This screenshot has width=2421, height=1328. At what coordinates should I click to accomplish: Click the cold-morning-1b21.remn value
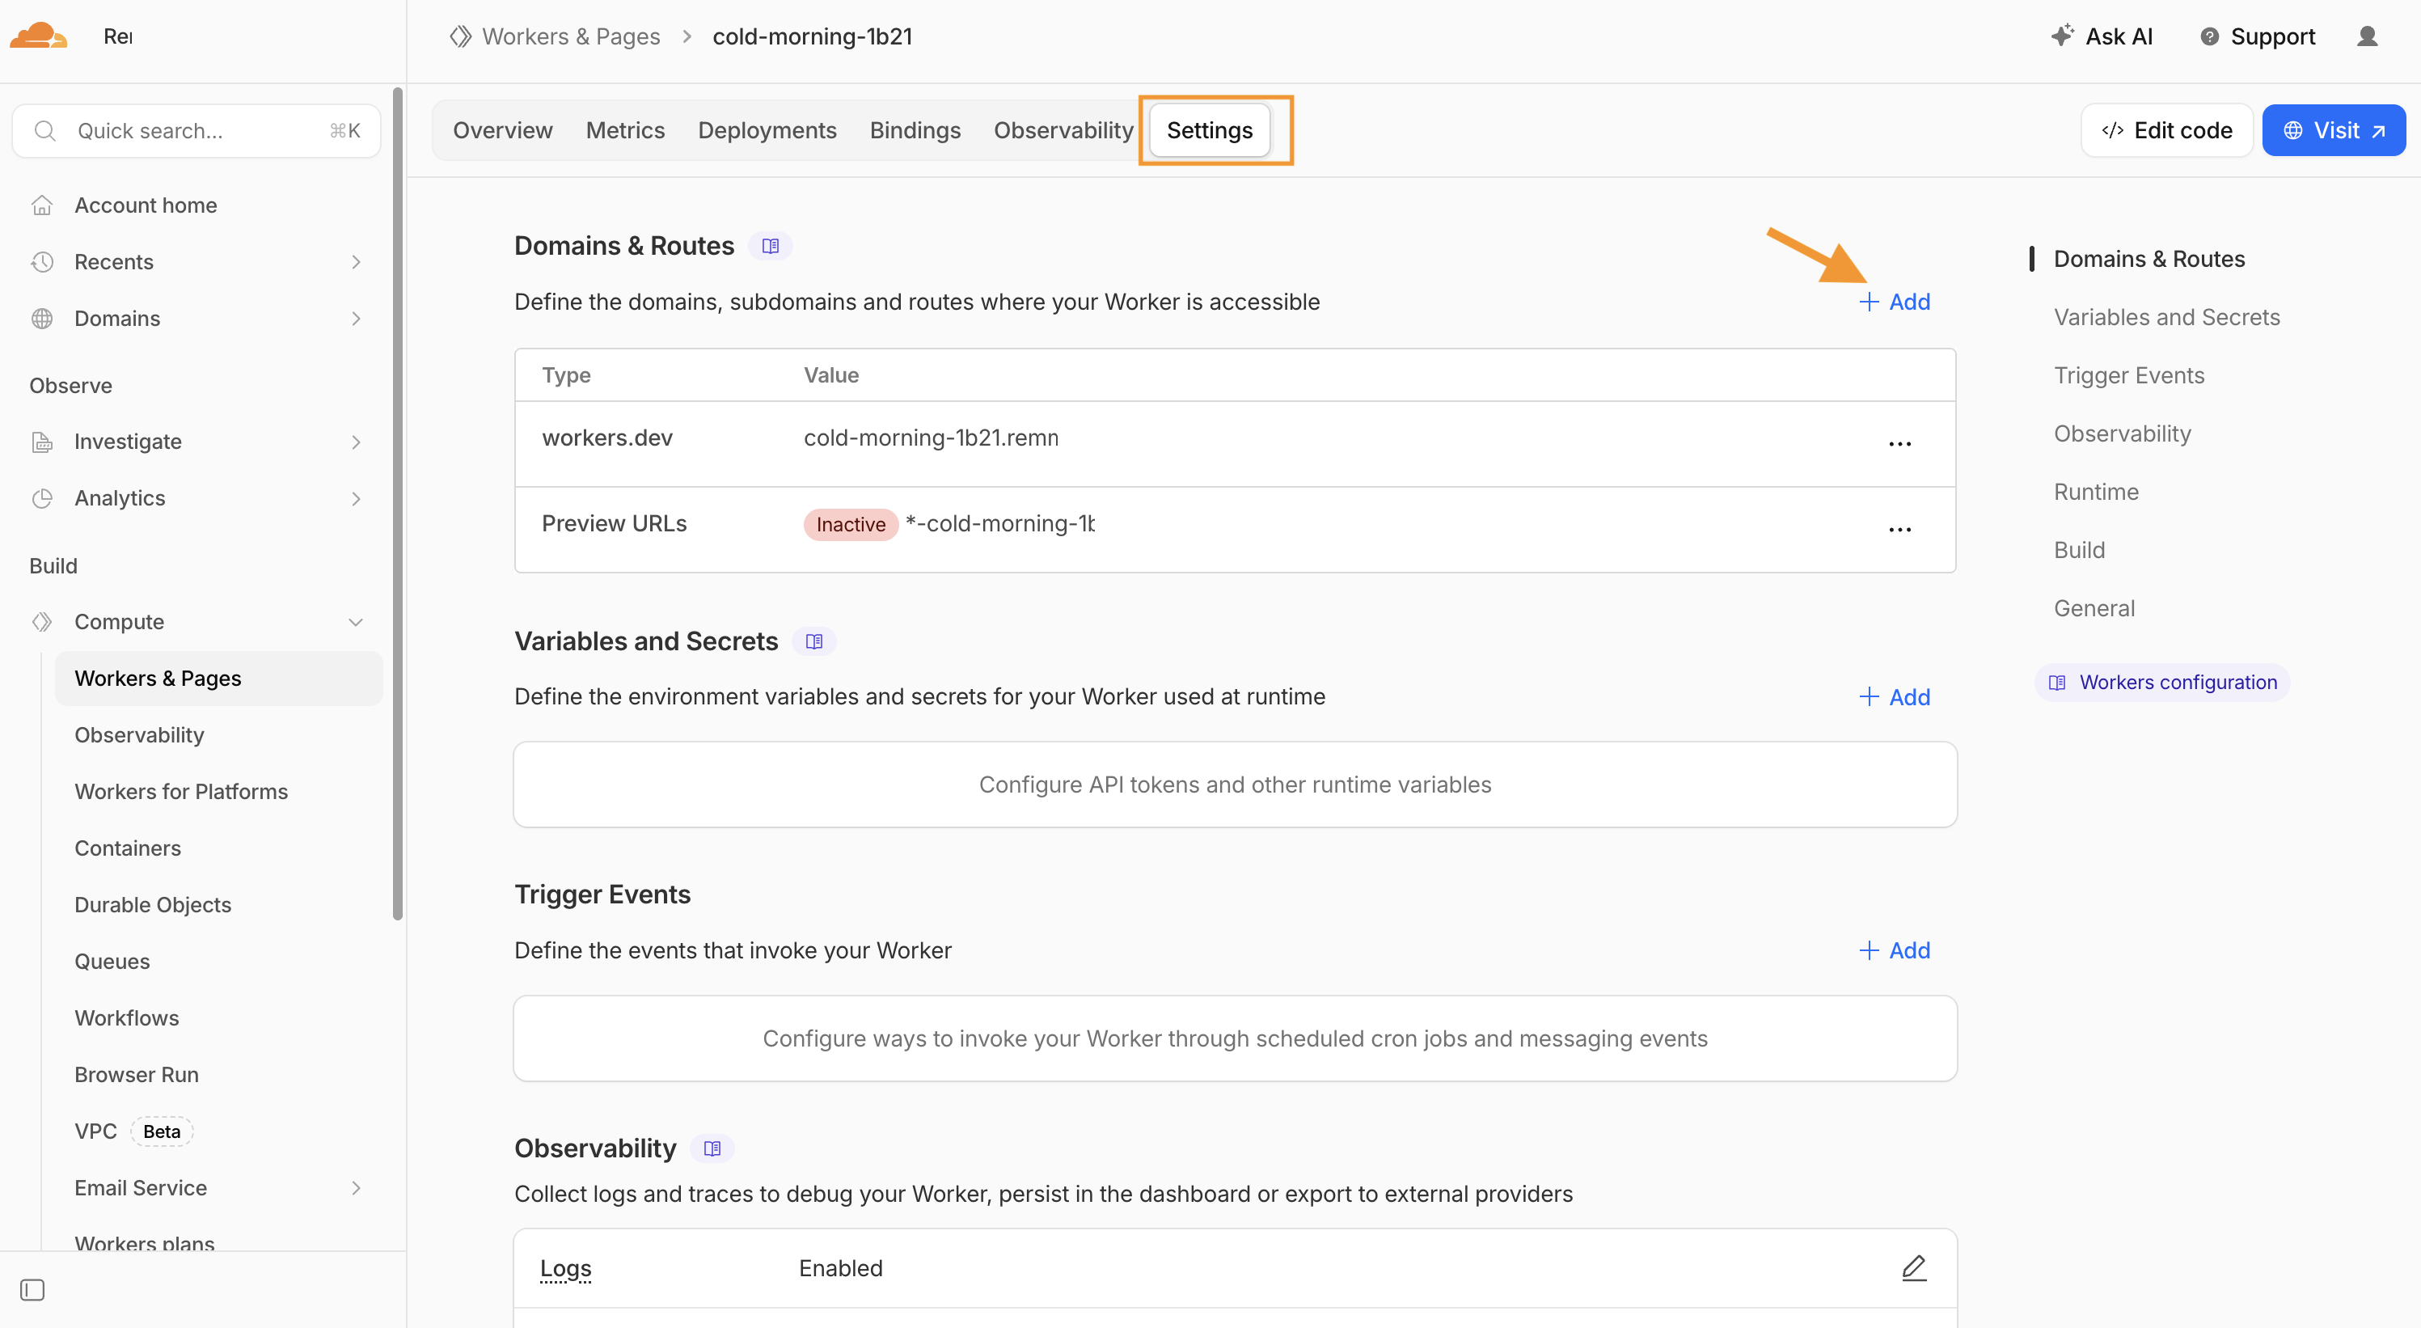click(931, 438)
